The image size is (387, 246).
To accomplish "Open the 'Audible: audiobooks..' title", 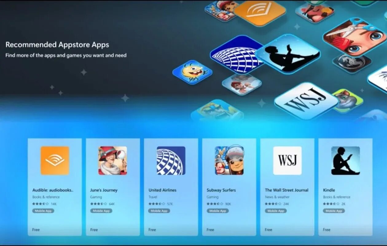I will (x=53, y=190).
